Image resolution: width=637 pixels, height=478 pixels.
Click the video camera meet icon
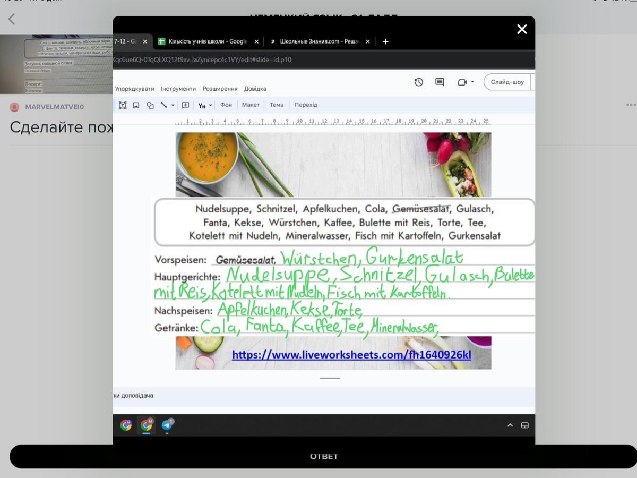pyautogui.click(x=462, y=82)
